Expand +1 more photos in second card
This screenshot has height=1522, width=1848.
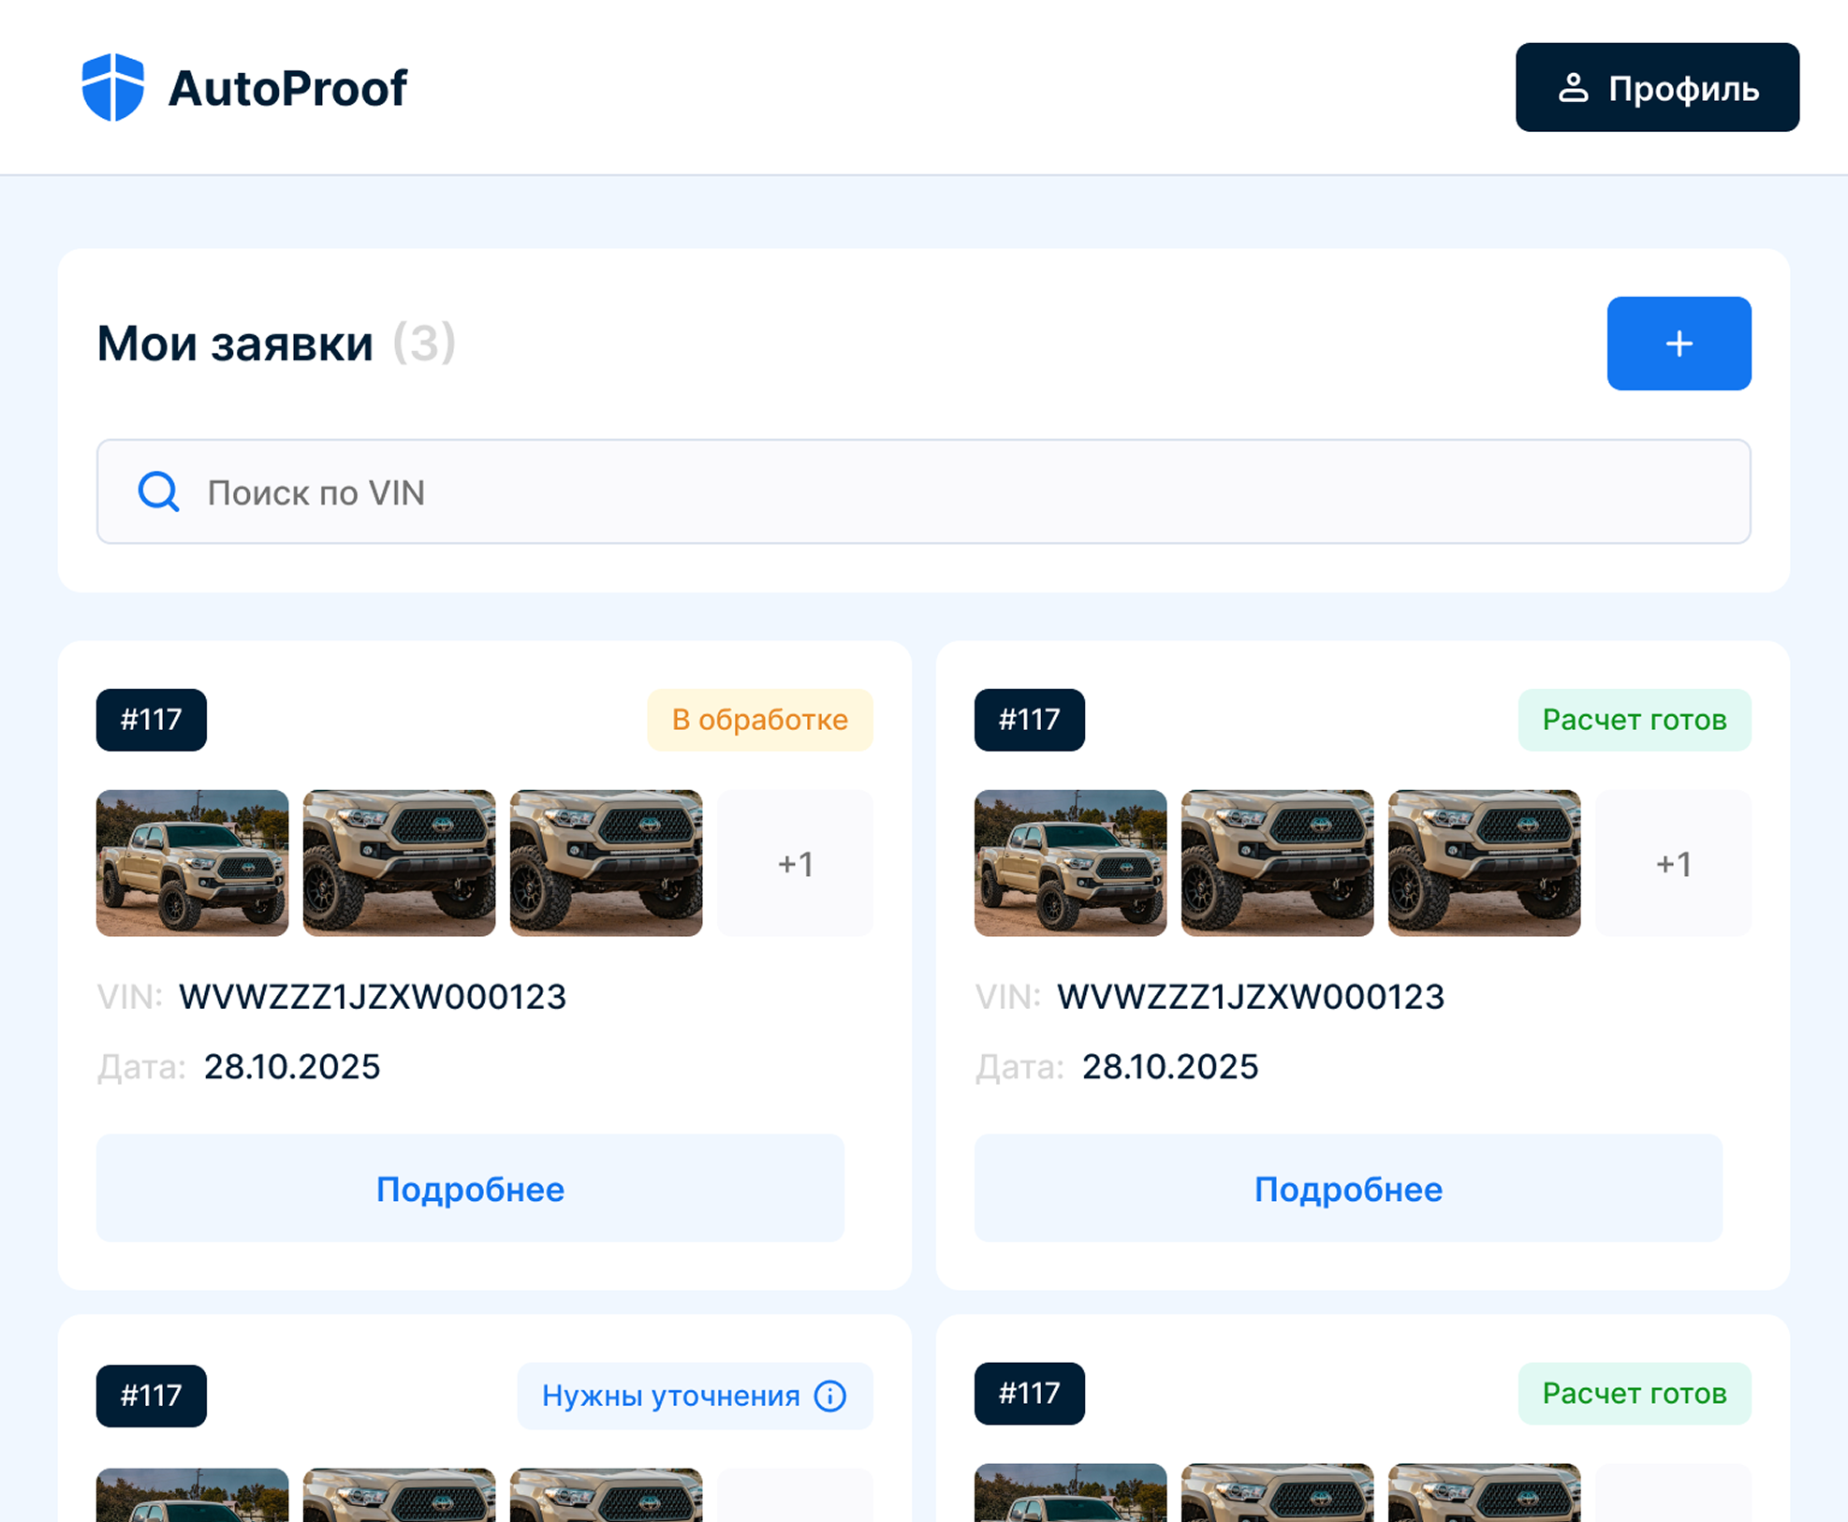tap(1673, 862)
